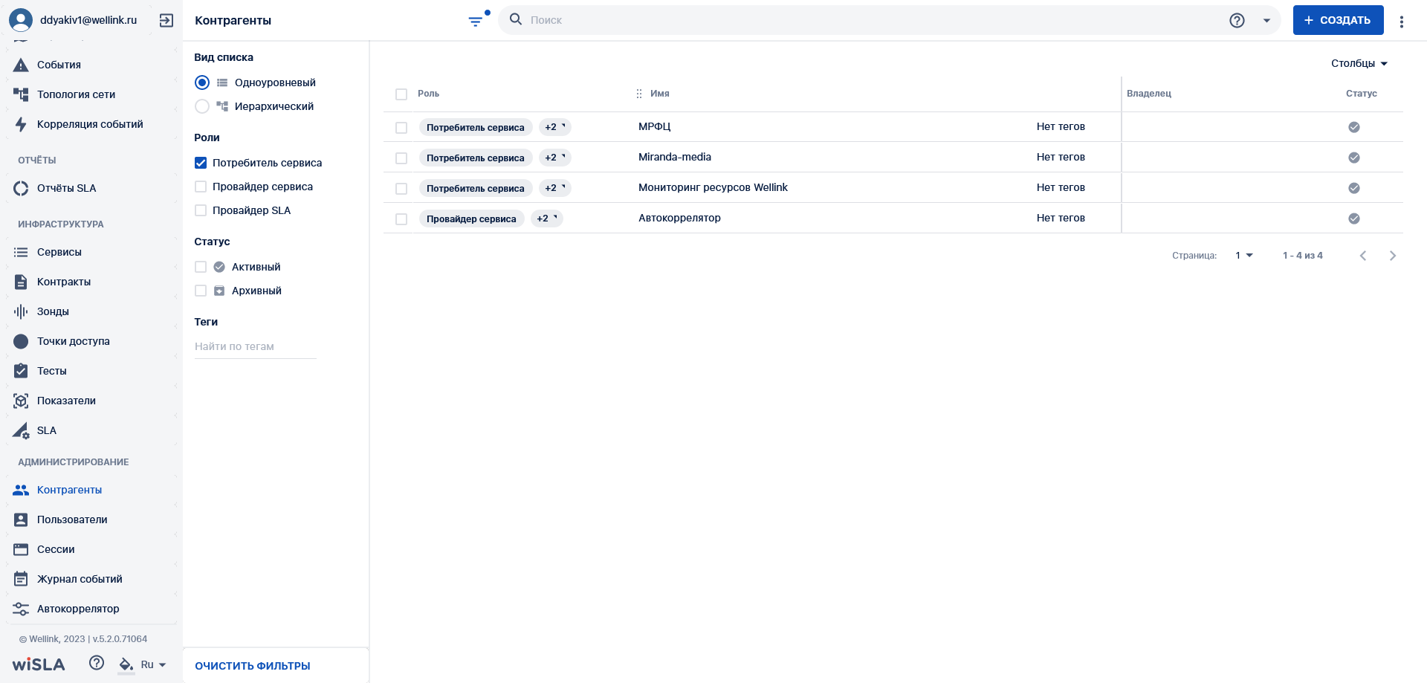Select the Иерархический list view radio
Image resolution: width=1427 pixels, height=683 pixels.
[x=202, y=106]
